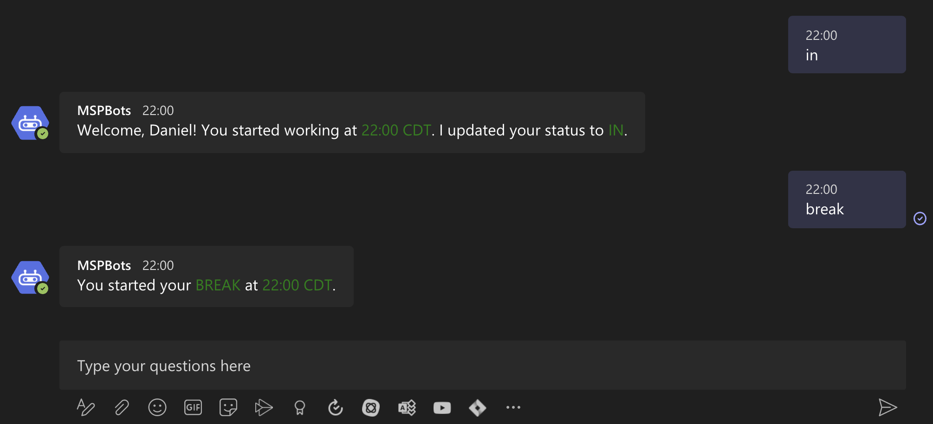Click the MSPBots name on Welcome message
Image resolution: width=933 pixels, height=424 pixels.
click(x=104, y=110)
